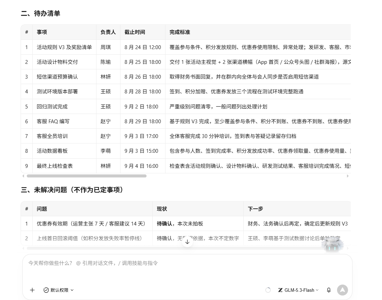Click deadline 8 月 29 日 18:00
This screenshot has width=382, height=300.
pyautogui.click(x=143, y=122)
